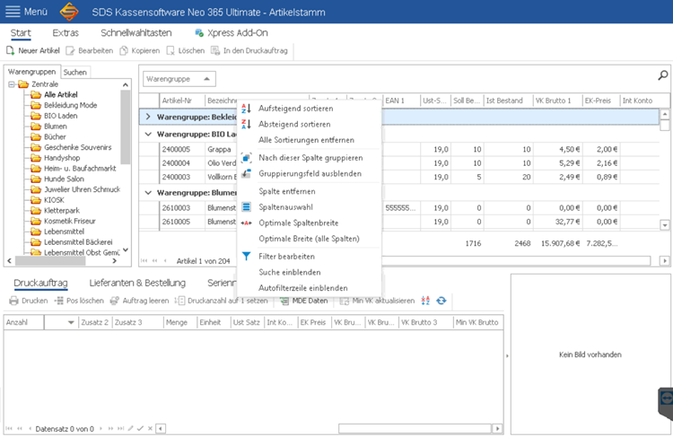
Task: Choose Gruppierungsfeld ausblenden
Action: 309,174
